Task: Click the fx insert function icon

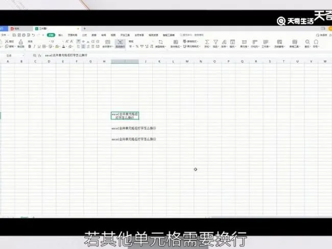Action: (x=40, y=56)
